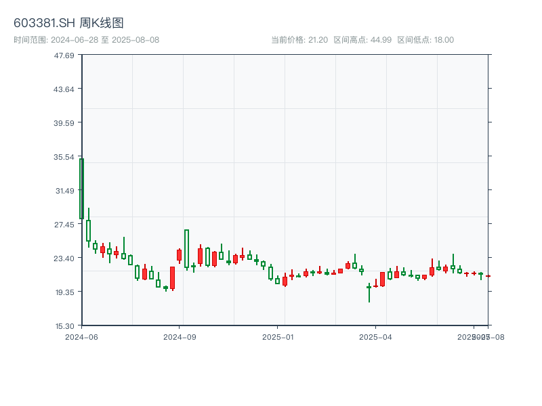Click the interval low label "区间低点: 18.00"
542x406 pixels.
(x=425, y=40)
